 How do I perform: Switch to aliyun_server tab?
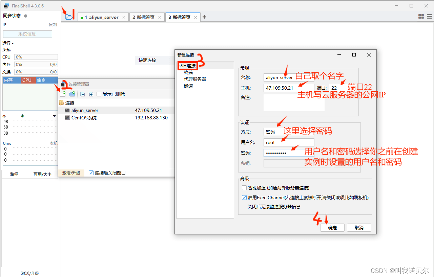[x=103, y=17]
